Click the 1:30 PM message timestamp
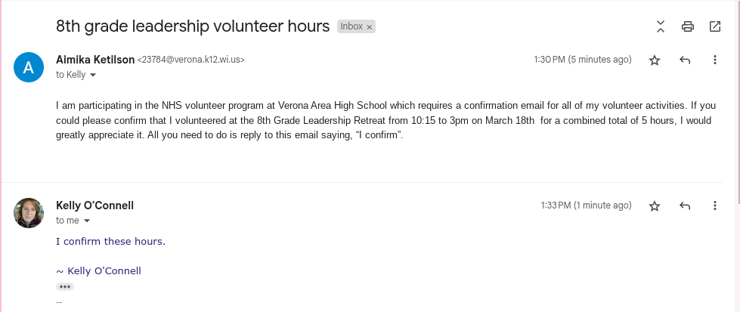740x312 pixels. [x=582, y=60]
